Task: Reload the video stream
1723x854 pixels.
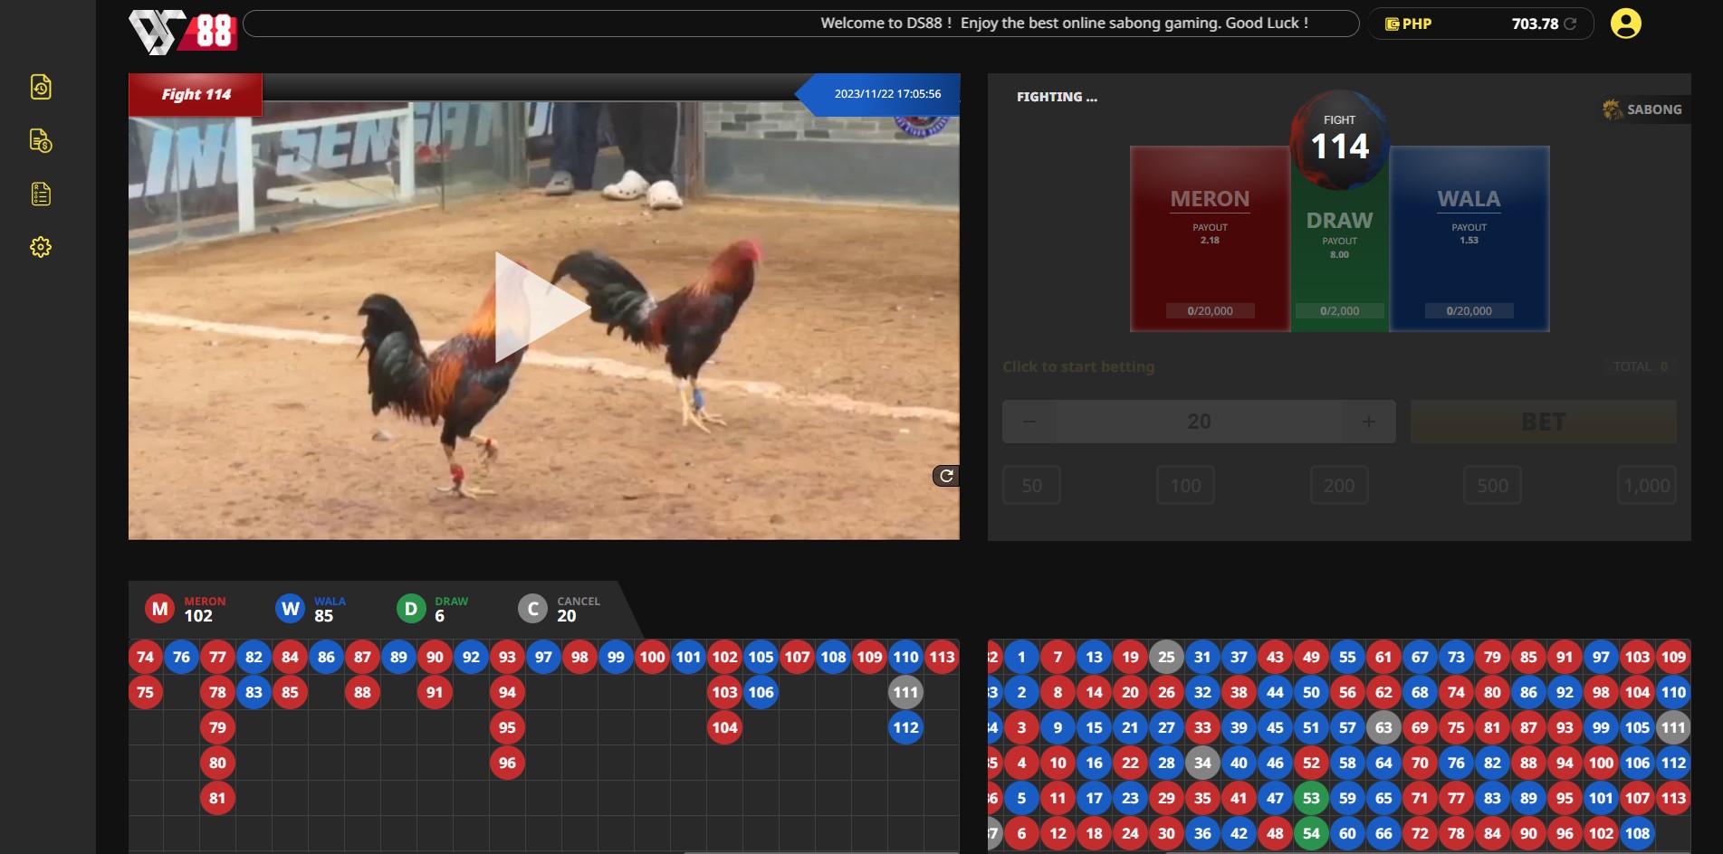Action: [945, 476]
